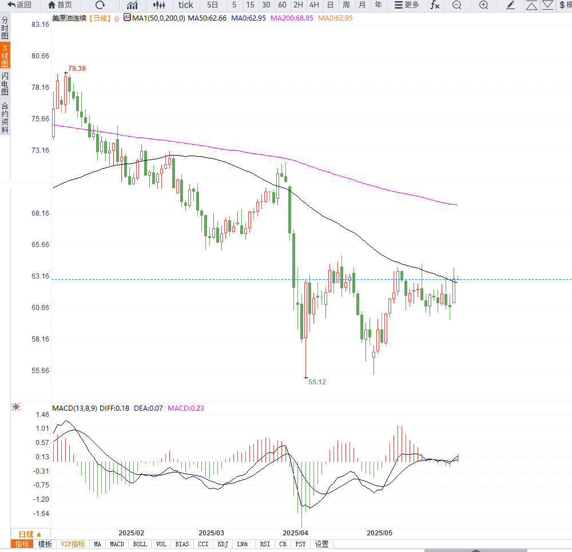This screenshot has width=572, height=552.
Task: Click the 返回 back button
Action: (x=19, y=5)
